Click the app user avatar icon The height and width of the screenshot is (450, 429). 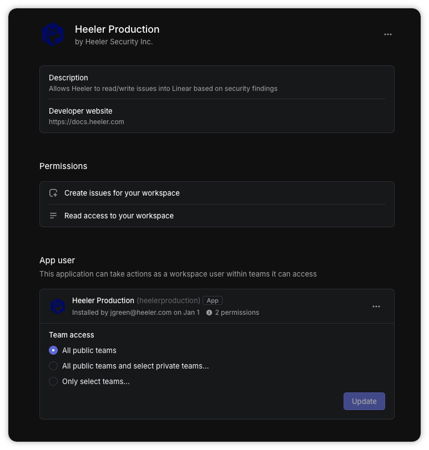click(58, 306)
